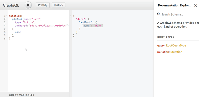Viewport: 199px width, 97px height.
Task: Click the schema search magnifier icon
Action: click(159, 14)
